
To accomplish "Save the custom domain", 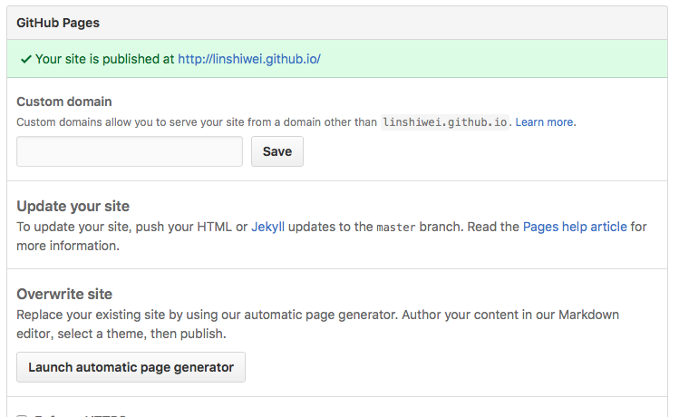I will [x=277, y=151].
